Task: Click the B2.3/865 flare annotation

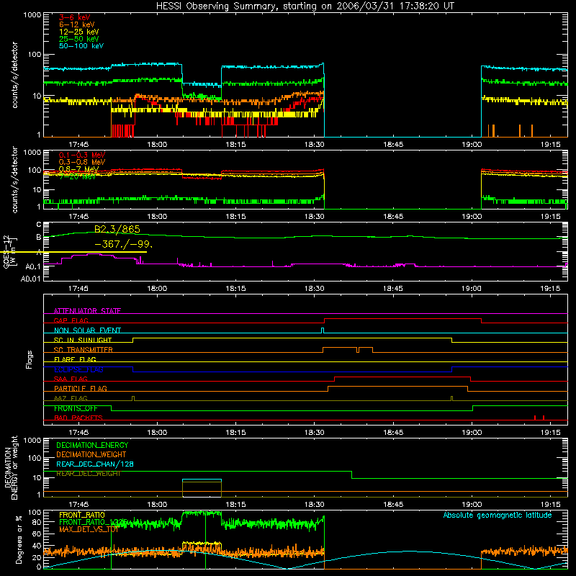Action: tap(117, 229)
